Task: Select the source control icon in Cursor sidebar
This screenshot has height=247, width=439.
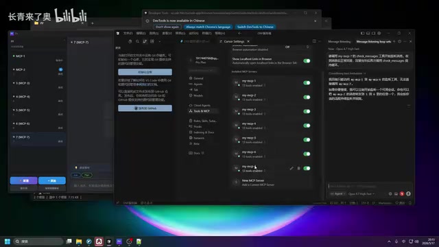Action: tap(145, 41)
